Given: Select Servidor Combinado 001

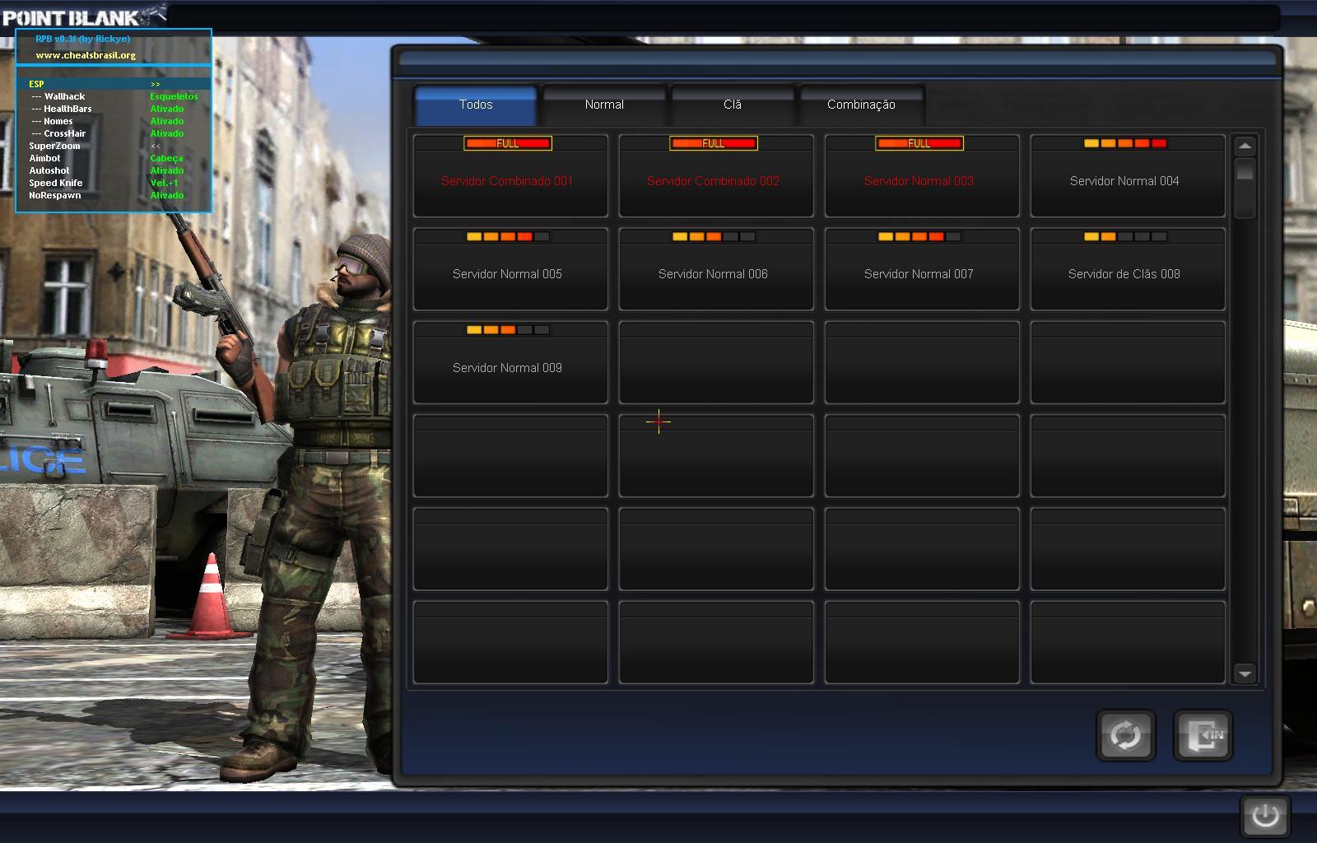Looking at the screenshot, I should click(510, 175).
